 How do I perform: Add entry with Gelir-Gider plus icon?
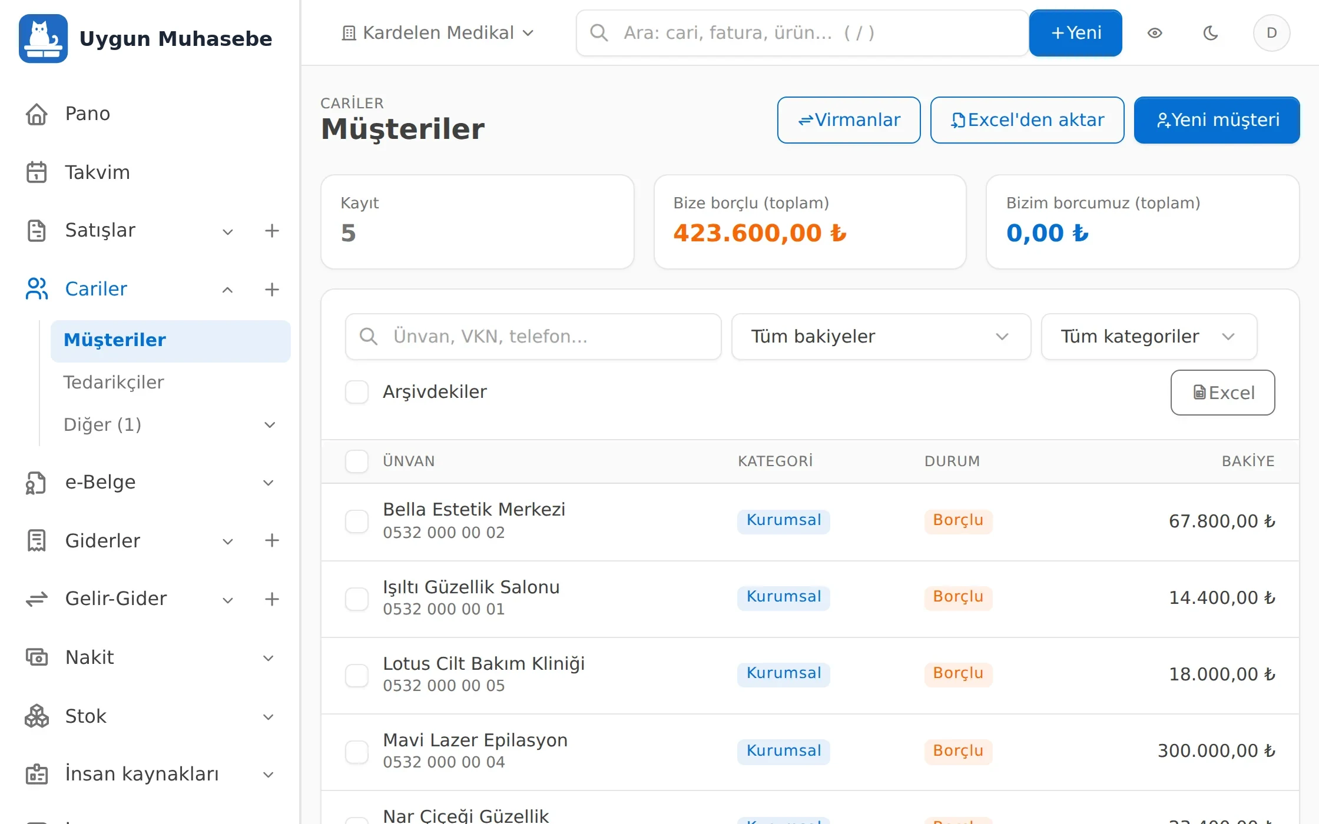271,599
